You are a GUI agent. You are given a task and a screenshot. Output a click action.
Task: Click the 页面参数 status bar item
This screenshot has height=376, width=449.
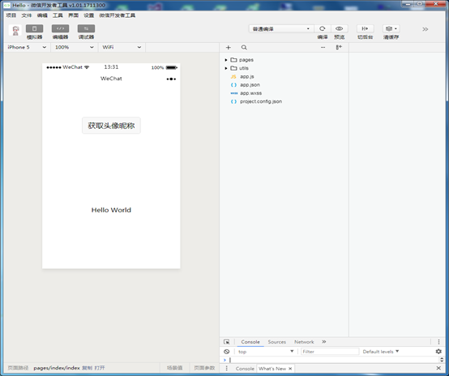click(x=204, y=368)
